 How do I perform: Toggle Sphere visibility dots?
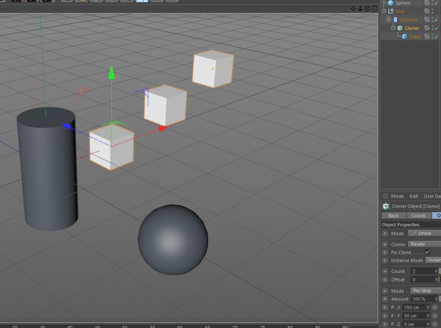(433, 3)
